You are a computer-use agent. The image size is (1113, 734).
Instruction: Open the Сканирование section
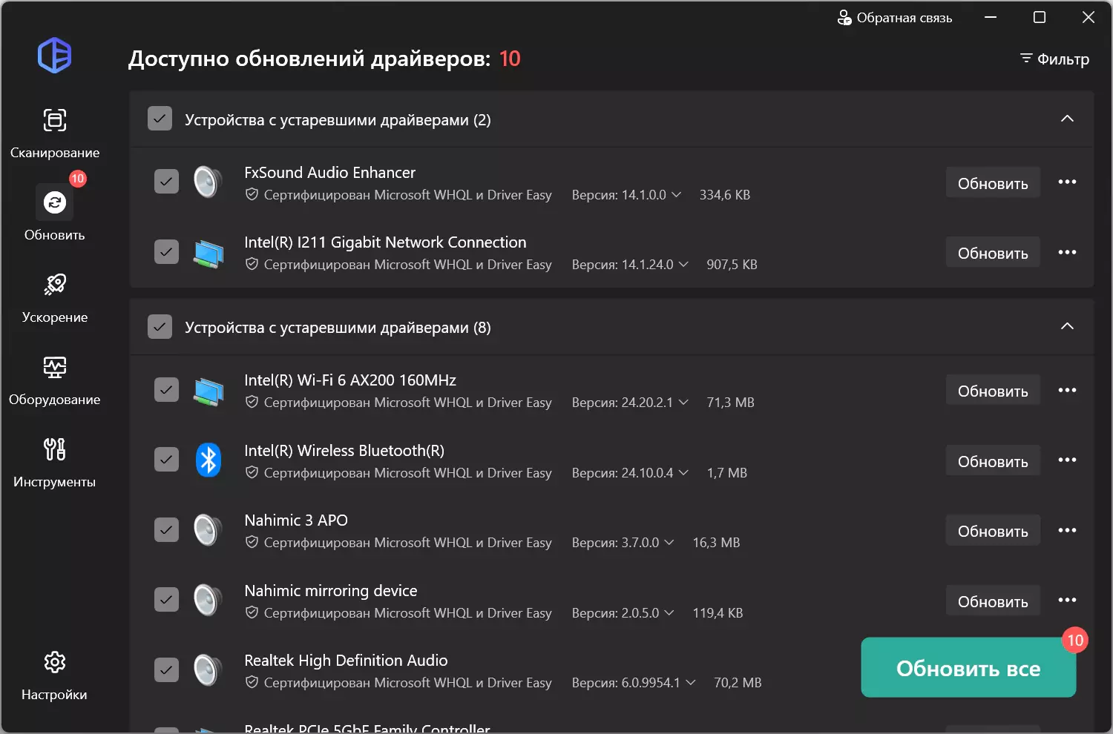[55, 133]
